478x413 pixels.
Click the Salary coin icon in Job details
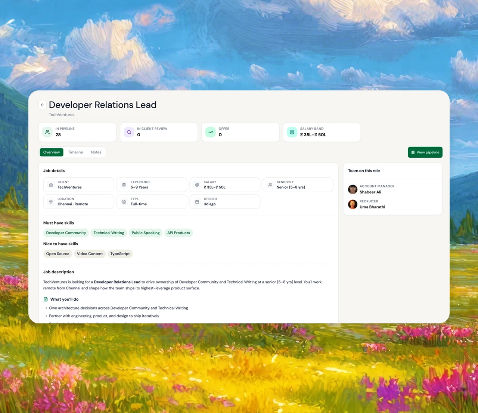click(197, 185)
